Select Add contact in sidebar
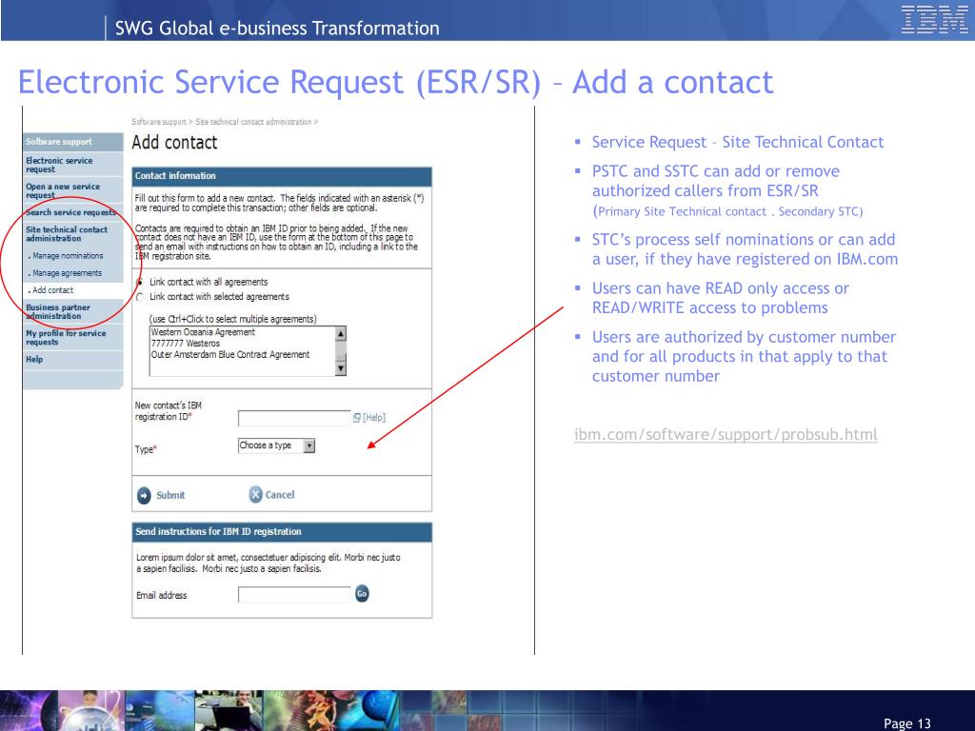 pyautogui.click(x=52, y=290)
